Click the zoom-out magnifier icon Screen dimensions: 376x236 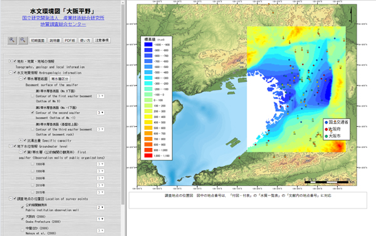click(23, 40)
